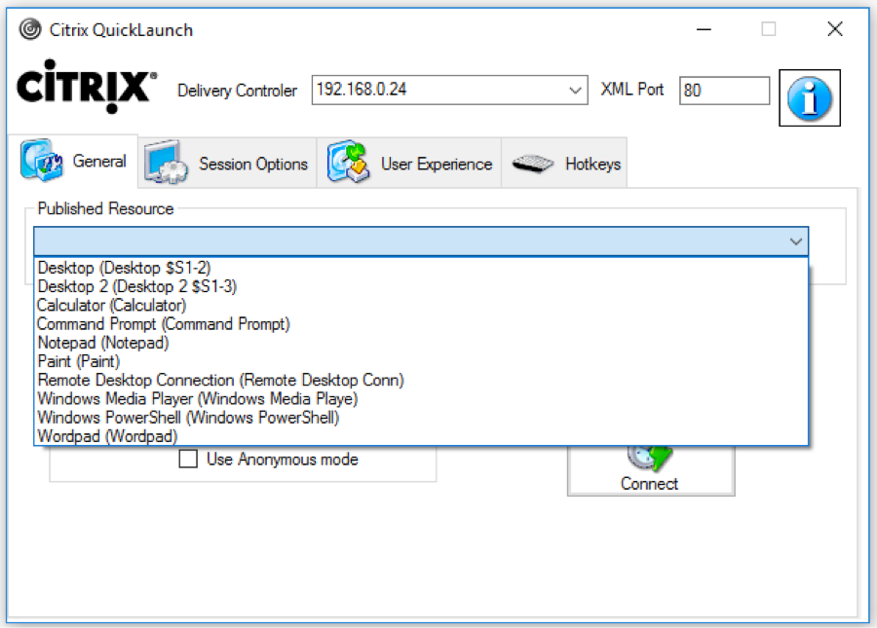Click the Hotkeys keyboard icon
Screen dimensions: 877x628
(532, 164)
